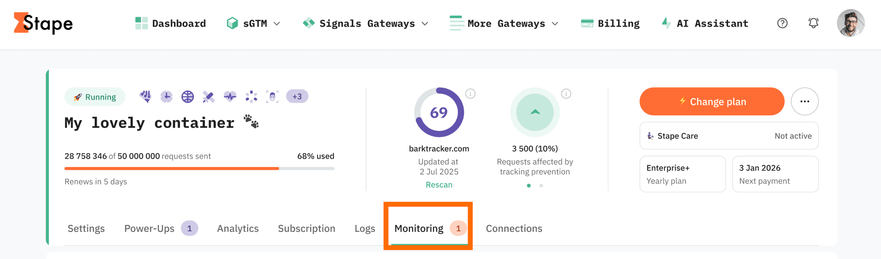Image resolution: width=881 pixels, height=259 pixels.
Task: Click the requests usage progress bar
Action: point(199,168)
